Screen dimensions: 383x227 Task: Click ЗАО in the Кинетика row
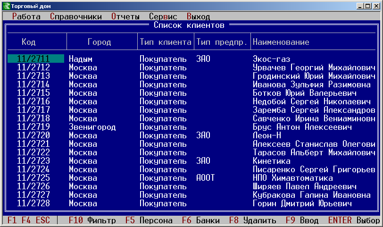click(203, 160)
